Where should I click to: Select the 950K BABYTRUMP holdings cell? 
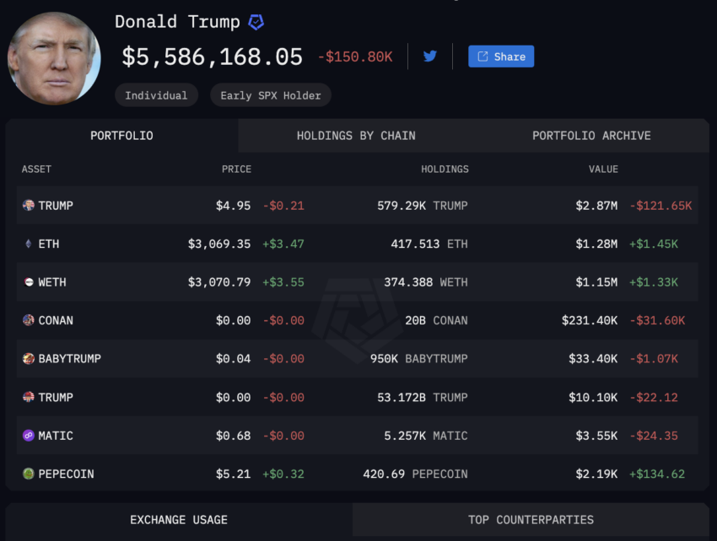click(x=419, y=359)
